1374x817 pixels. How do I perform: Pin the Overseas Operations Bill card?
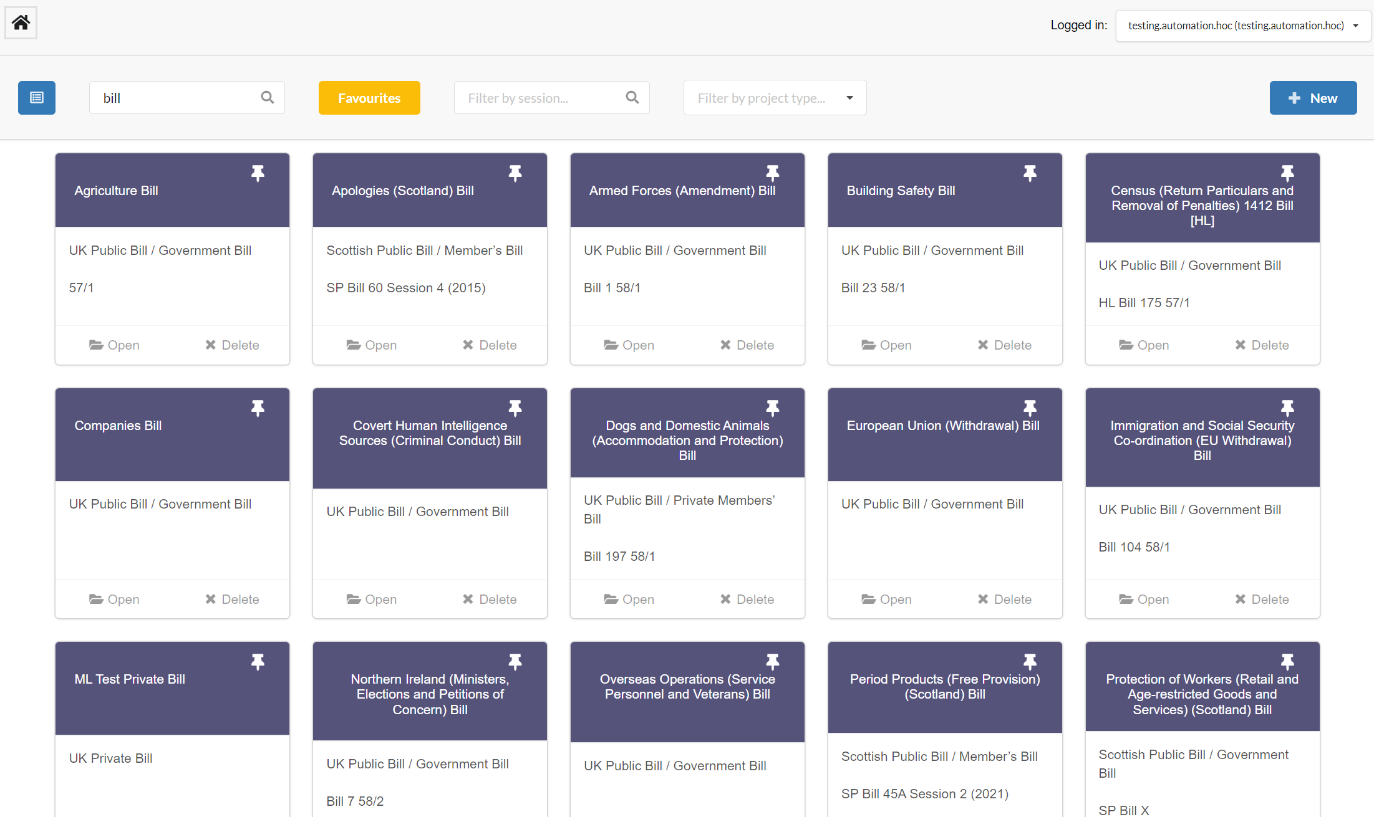pos(773,662)
